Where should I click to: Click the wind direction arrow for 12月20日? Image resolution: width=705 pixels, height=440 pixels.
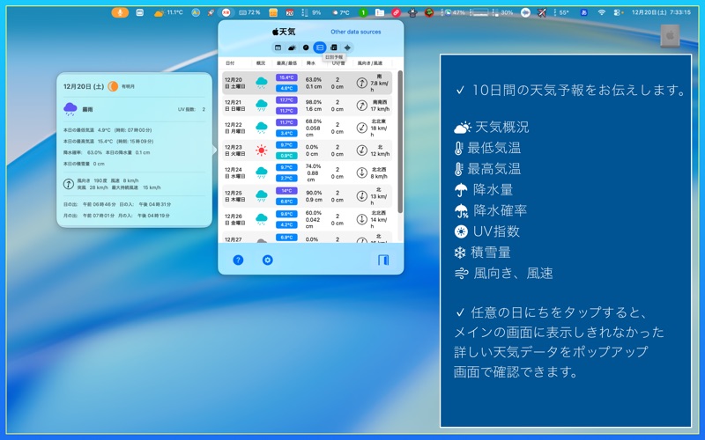click(x=361, y=83)
